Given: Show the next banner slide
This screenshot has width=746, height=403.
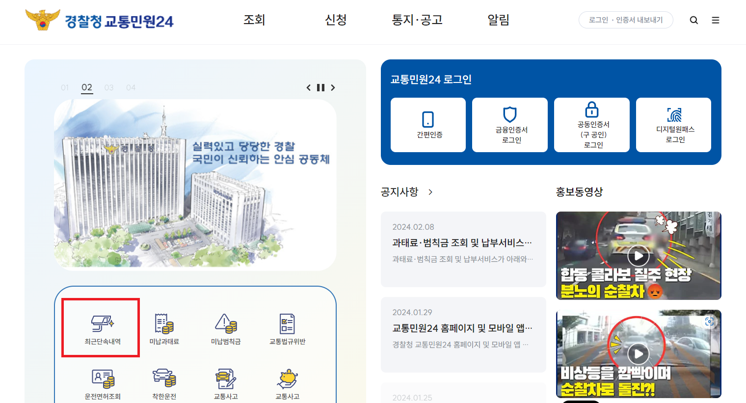Looking at the screenshot, I should (333, 87).
